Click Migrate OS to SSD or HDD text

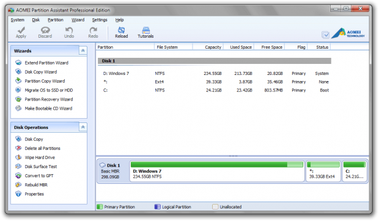pos(48,90)
